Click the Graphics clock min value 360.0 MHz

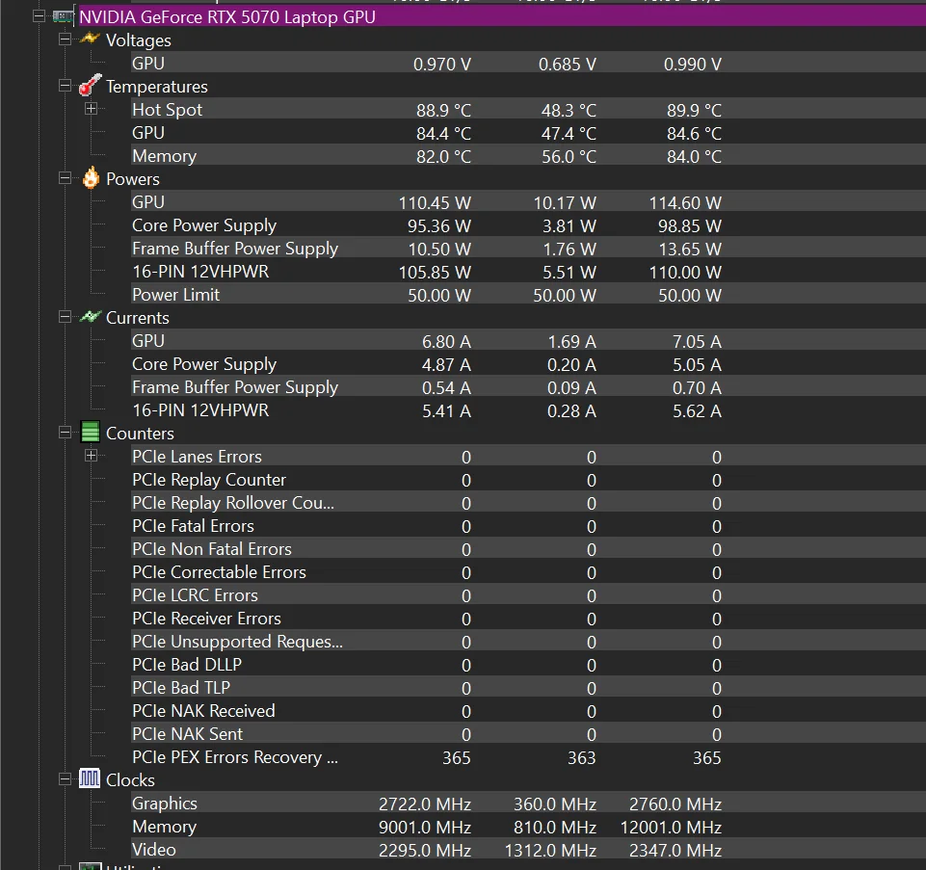point(554,804)
